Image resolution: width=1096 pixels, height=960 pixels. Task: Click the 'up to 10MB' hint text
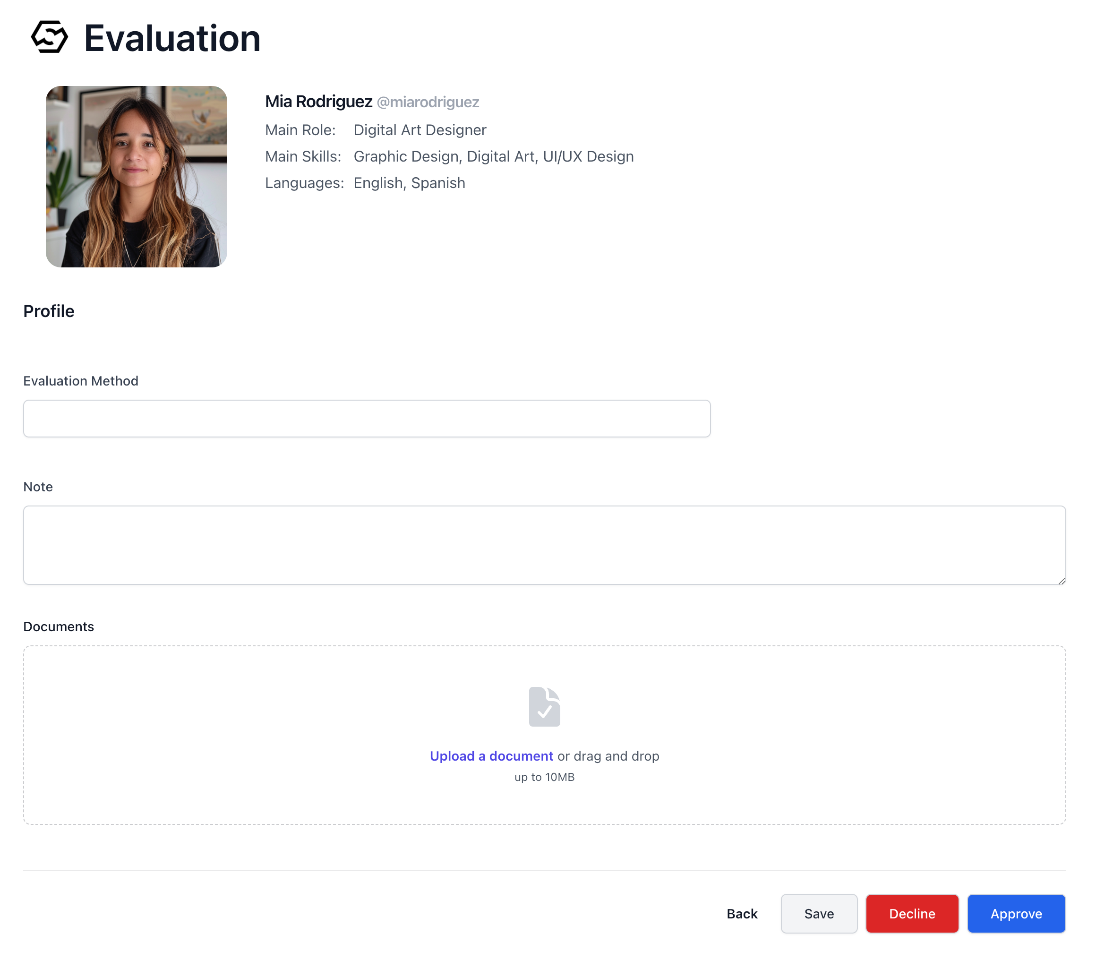[x=544, y=776]
